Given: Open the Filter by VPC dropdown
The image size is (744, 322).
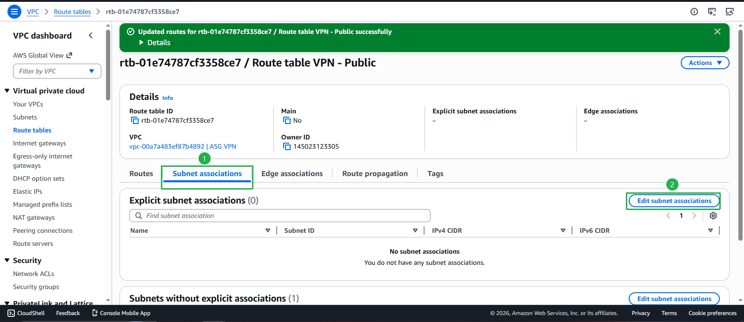Looking at the screenshot, I should (57, 71).
